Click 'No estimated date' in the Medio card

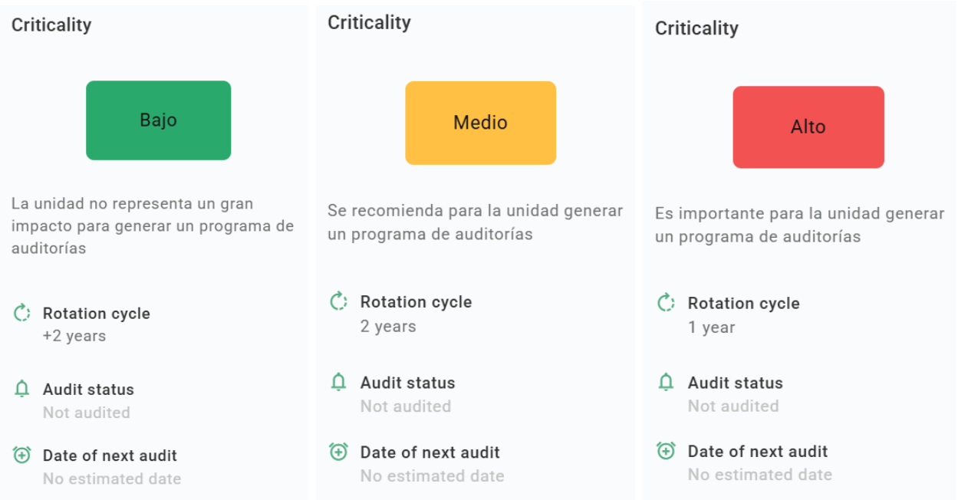432,476
